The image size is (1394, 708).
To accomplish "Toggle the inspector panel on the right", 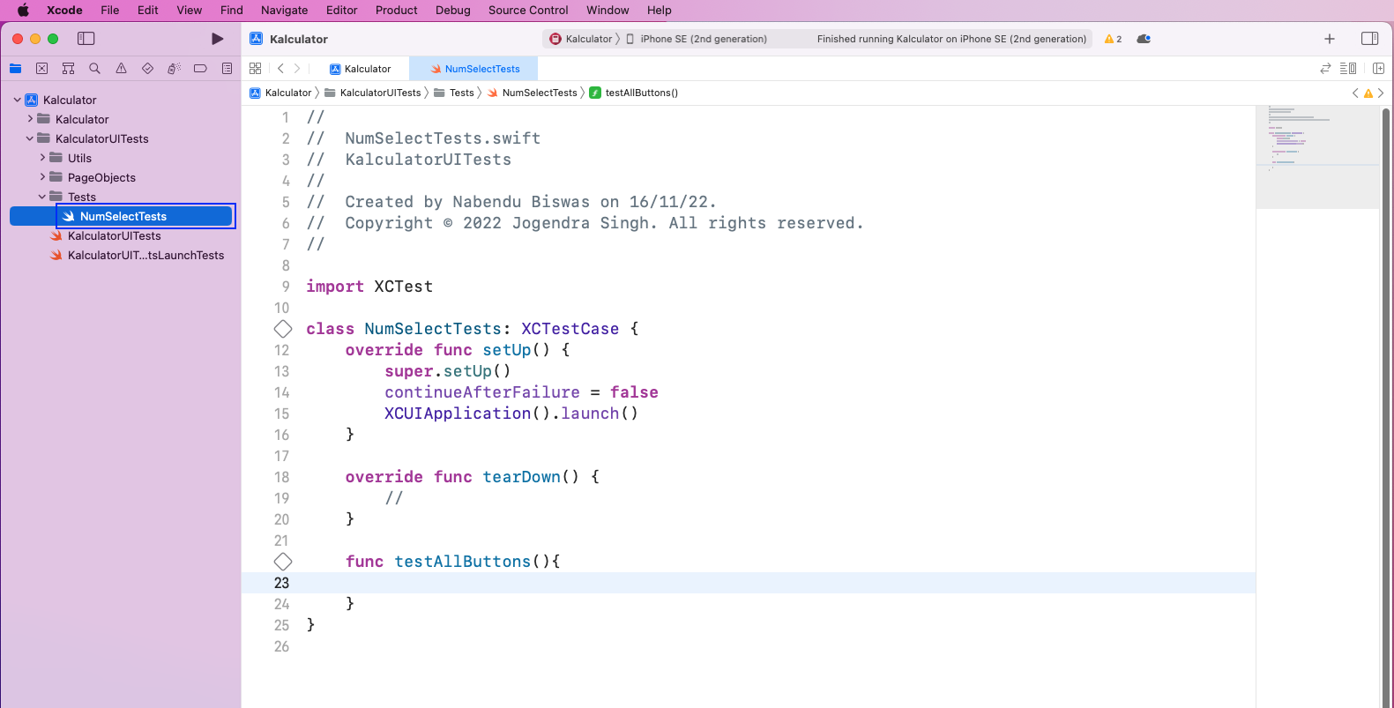I will point(1369,39).
